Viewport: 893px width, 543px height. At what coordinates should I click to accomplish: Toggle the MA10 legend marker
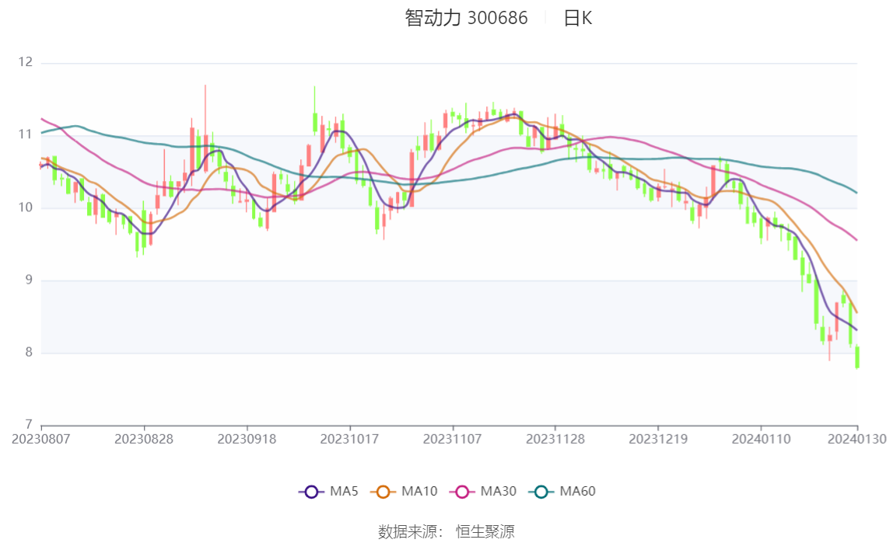pyautogui.click(x=383, y=492)
